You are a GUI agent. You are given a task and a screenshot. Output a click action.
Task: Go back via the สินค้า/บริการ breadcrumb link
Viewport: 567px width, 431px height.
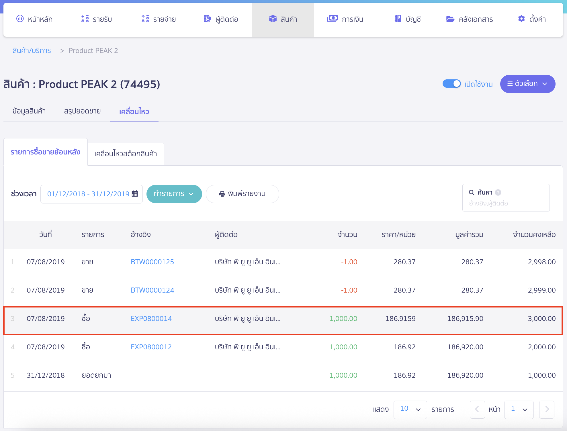tap(32, 50)
